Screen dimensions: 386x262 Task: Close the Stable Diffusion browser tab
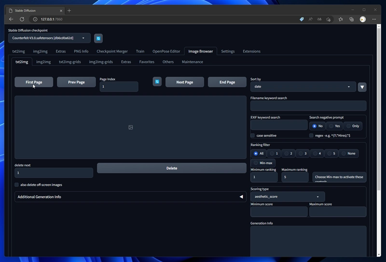(61, 11)
